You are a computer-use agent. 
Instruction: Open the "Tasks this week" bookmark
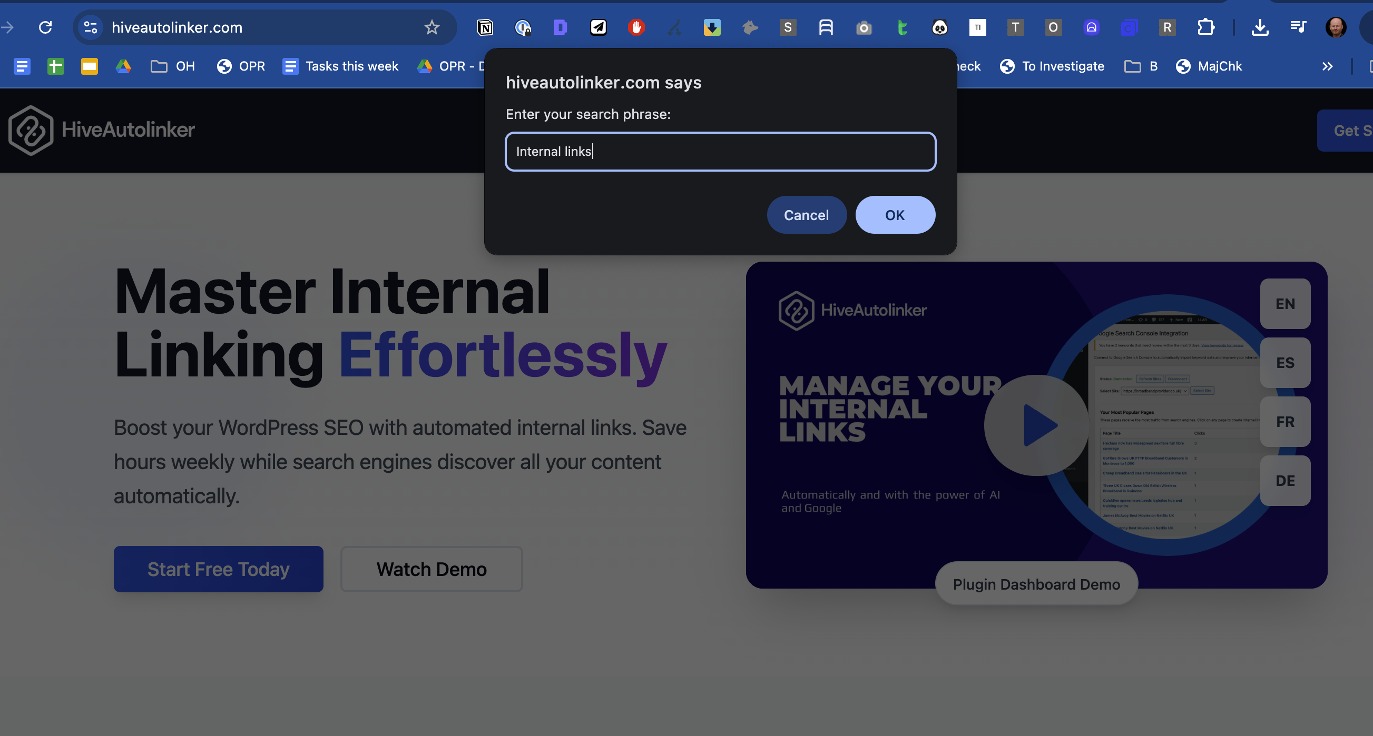pyautogui.click(x=341, y=66)
